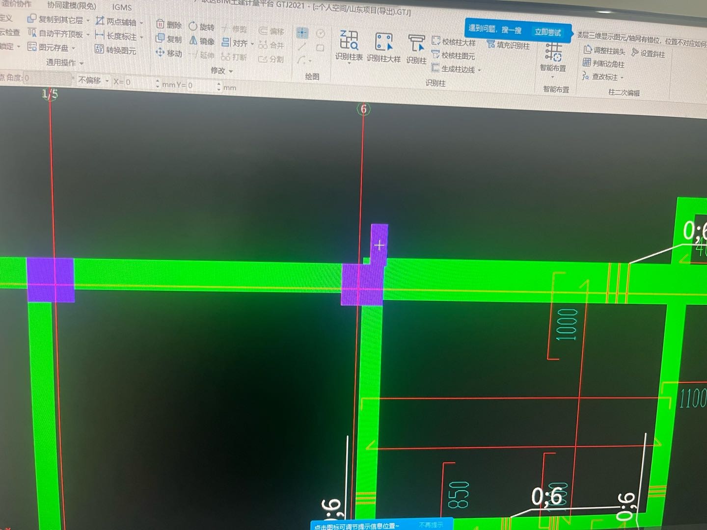This screenshot has height=530, width=707.
Task: Select the 镜像 mirror tool
Action: 202,41
